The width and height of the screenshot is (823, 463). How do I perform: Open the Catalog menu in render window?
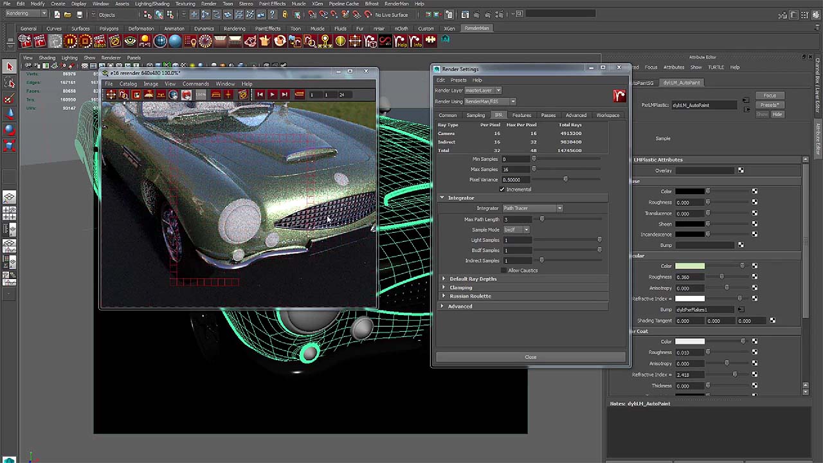tap(128, 84)
